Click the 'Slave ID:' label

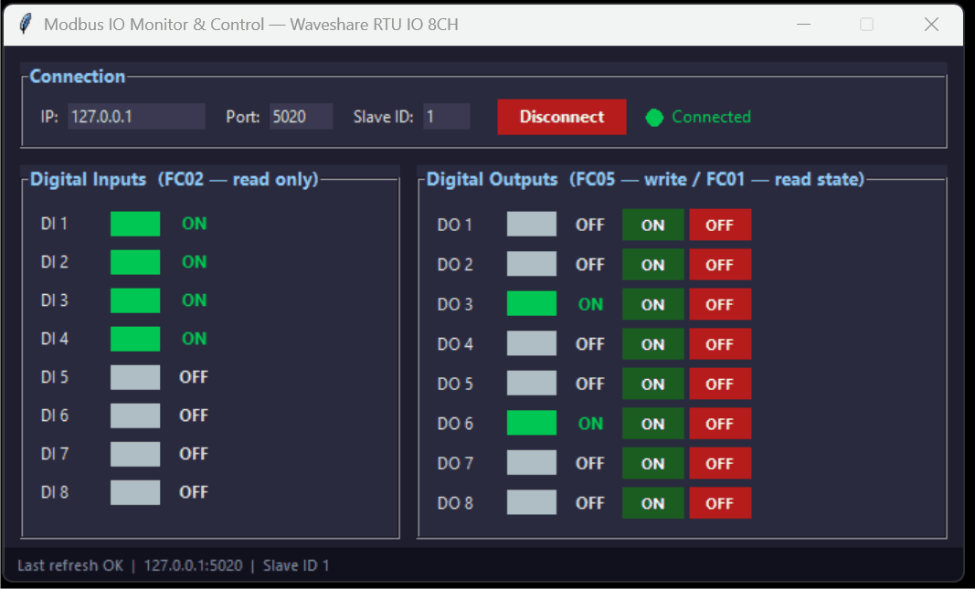tap(383, 117)
